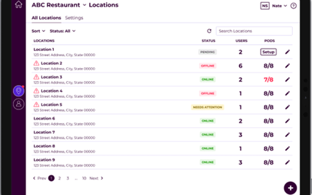Refresh the locations list

click(x=209, y=31)
